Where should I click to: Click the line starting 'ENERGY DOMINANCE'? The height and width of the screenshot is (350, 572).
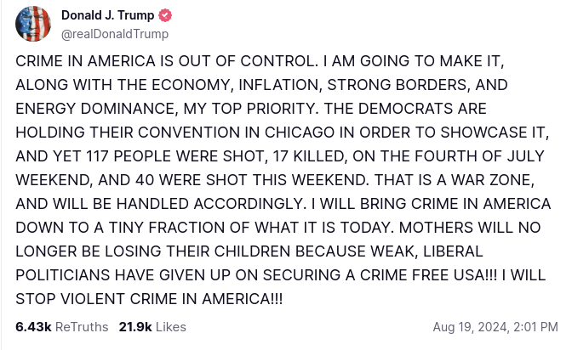pyautogui.click(x=251, y=109)
